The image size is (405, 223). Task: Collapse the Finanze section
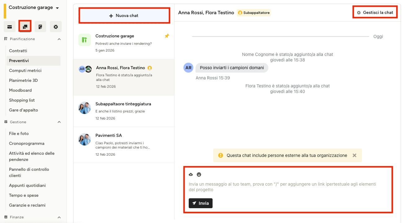59,217
